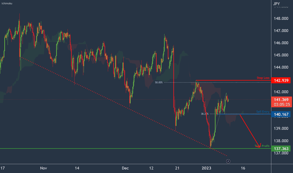293x173 pixels.
Task: Click the Dec date on time axis
Action: (125, 168)
